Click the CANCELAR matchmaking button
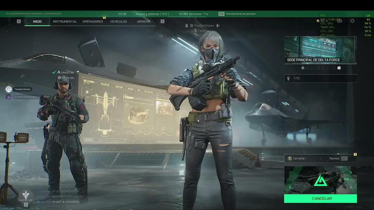This screenshot has height=210, width=374. (321, 199)
